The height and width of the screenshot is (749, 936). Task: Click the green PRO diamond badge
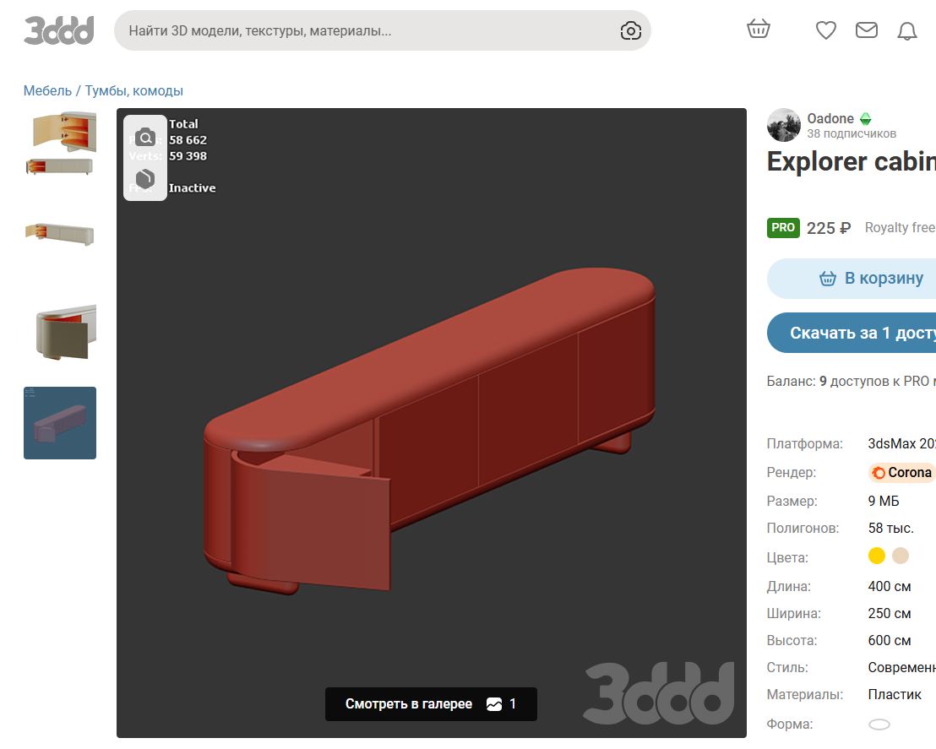point(866,119)
